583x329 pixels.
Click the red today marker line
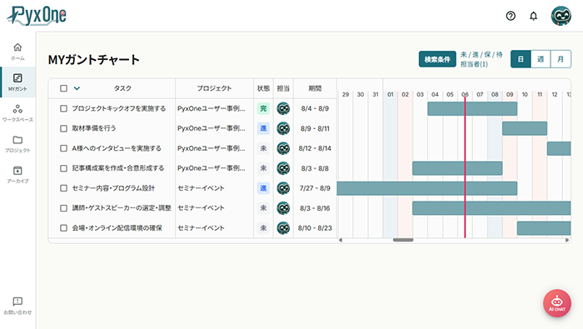click(x=465, y=167)
